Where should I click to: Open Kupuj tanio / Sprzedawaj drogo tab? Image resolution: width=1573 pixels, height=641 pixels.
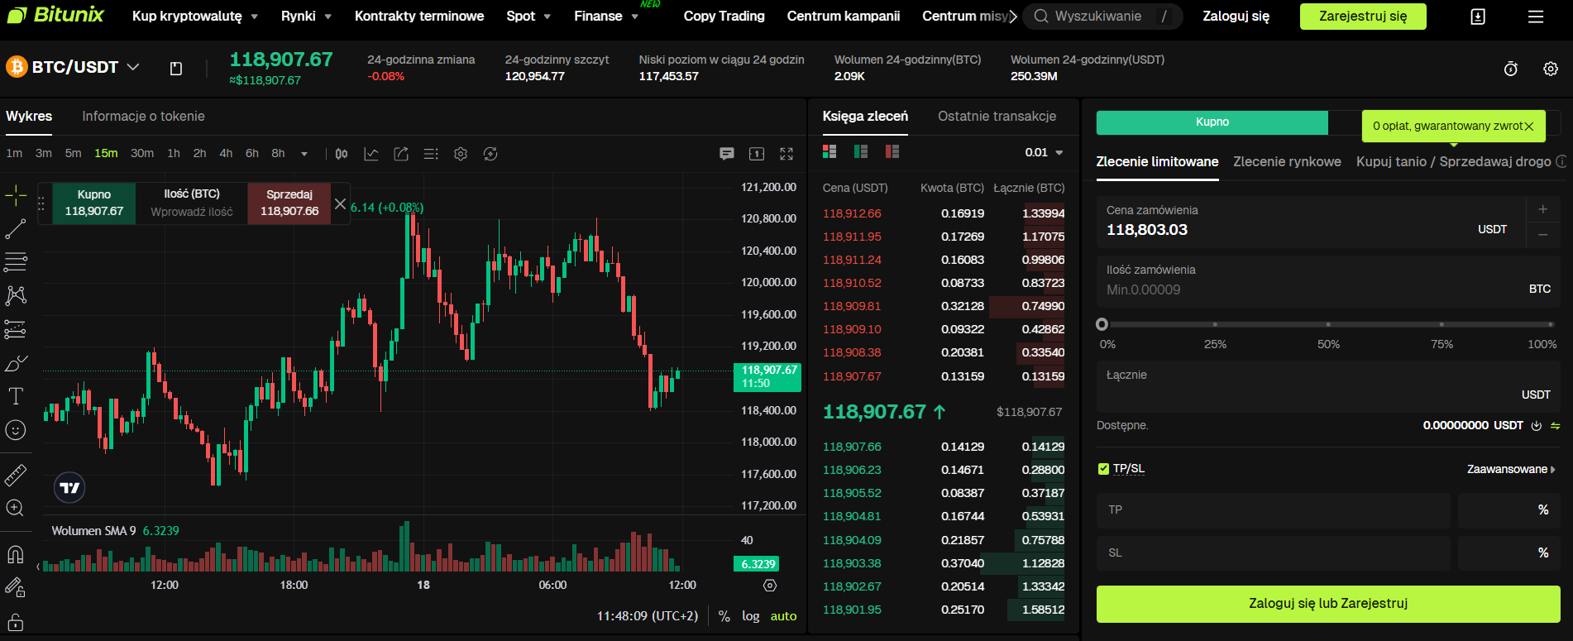(1453, 162)
